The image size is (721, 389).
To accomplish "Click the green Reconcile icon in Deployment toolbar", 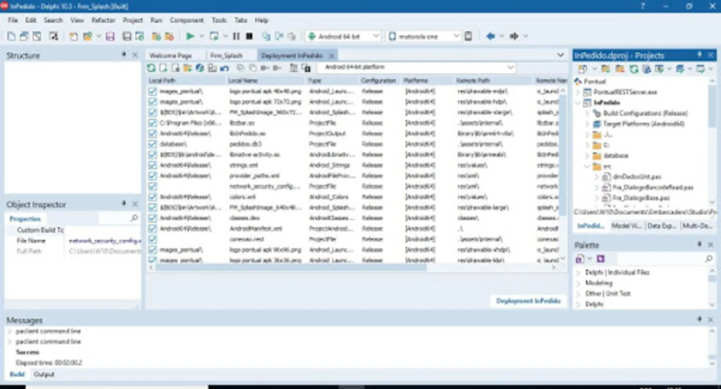I will point(151,68).
